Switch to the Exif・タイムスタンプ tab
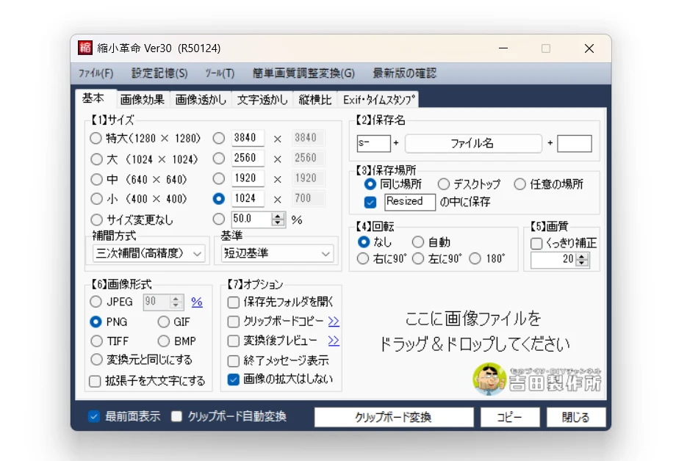 click(x=378, y=100)
